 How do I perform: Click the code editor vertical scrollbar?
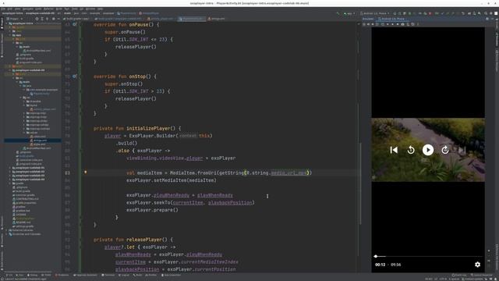point(360,183)
